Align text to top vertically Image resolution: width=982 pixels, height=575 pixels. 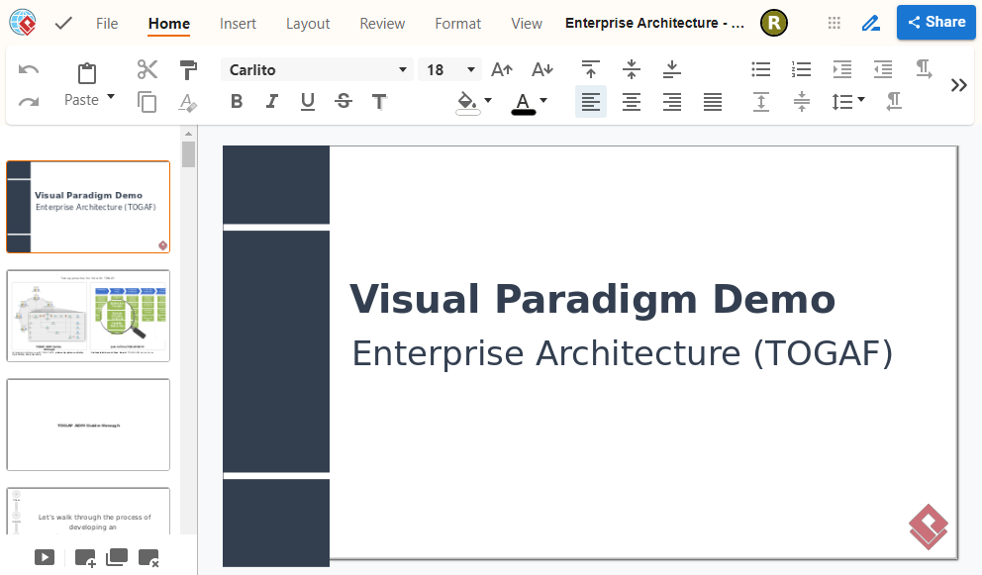[x=591, y=69]
